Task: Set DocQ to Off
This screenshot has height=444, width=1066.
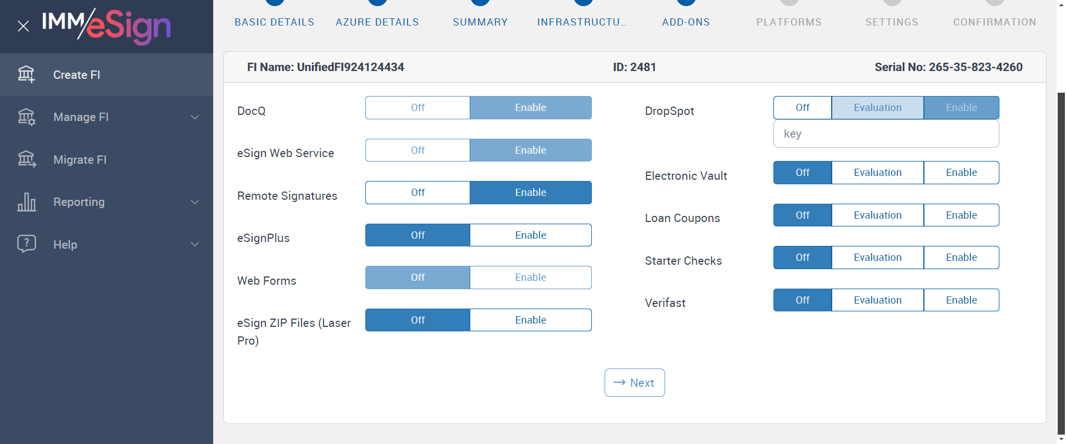Action: click(418, 108)
